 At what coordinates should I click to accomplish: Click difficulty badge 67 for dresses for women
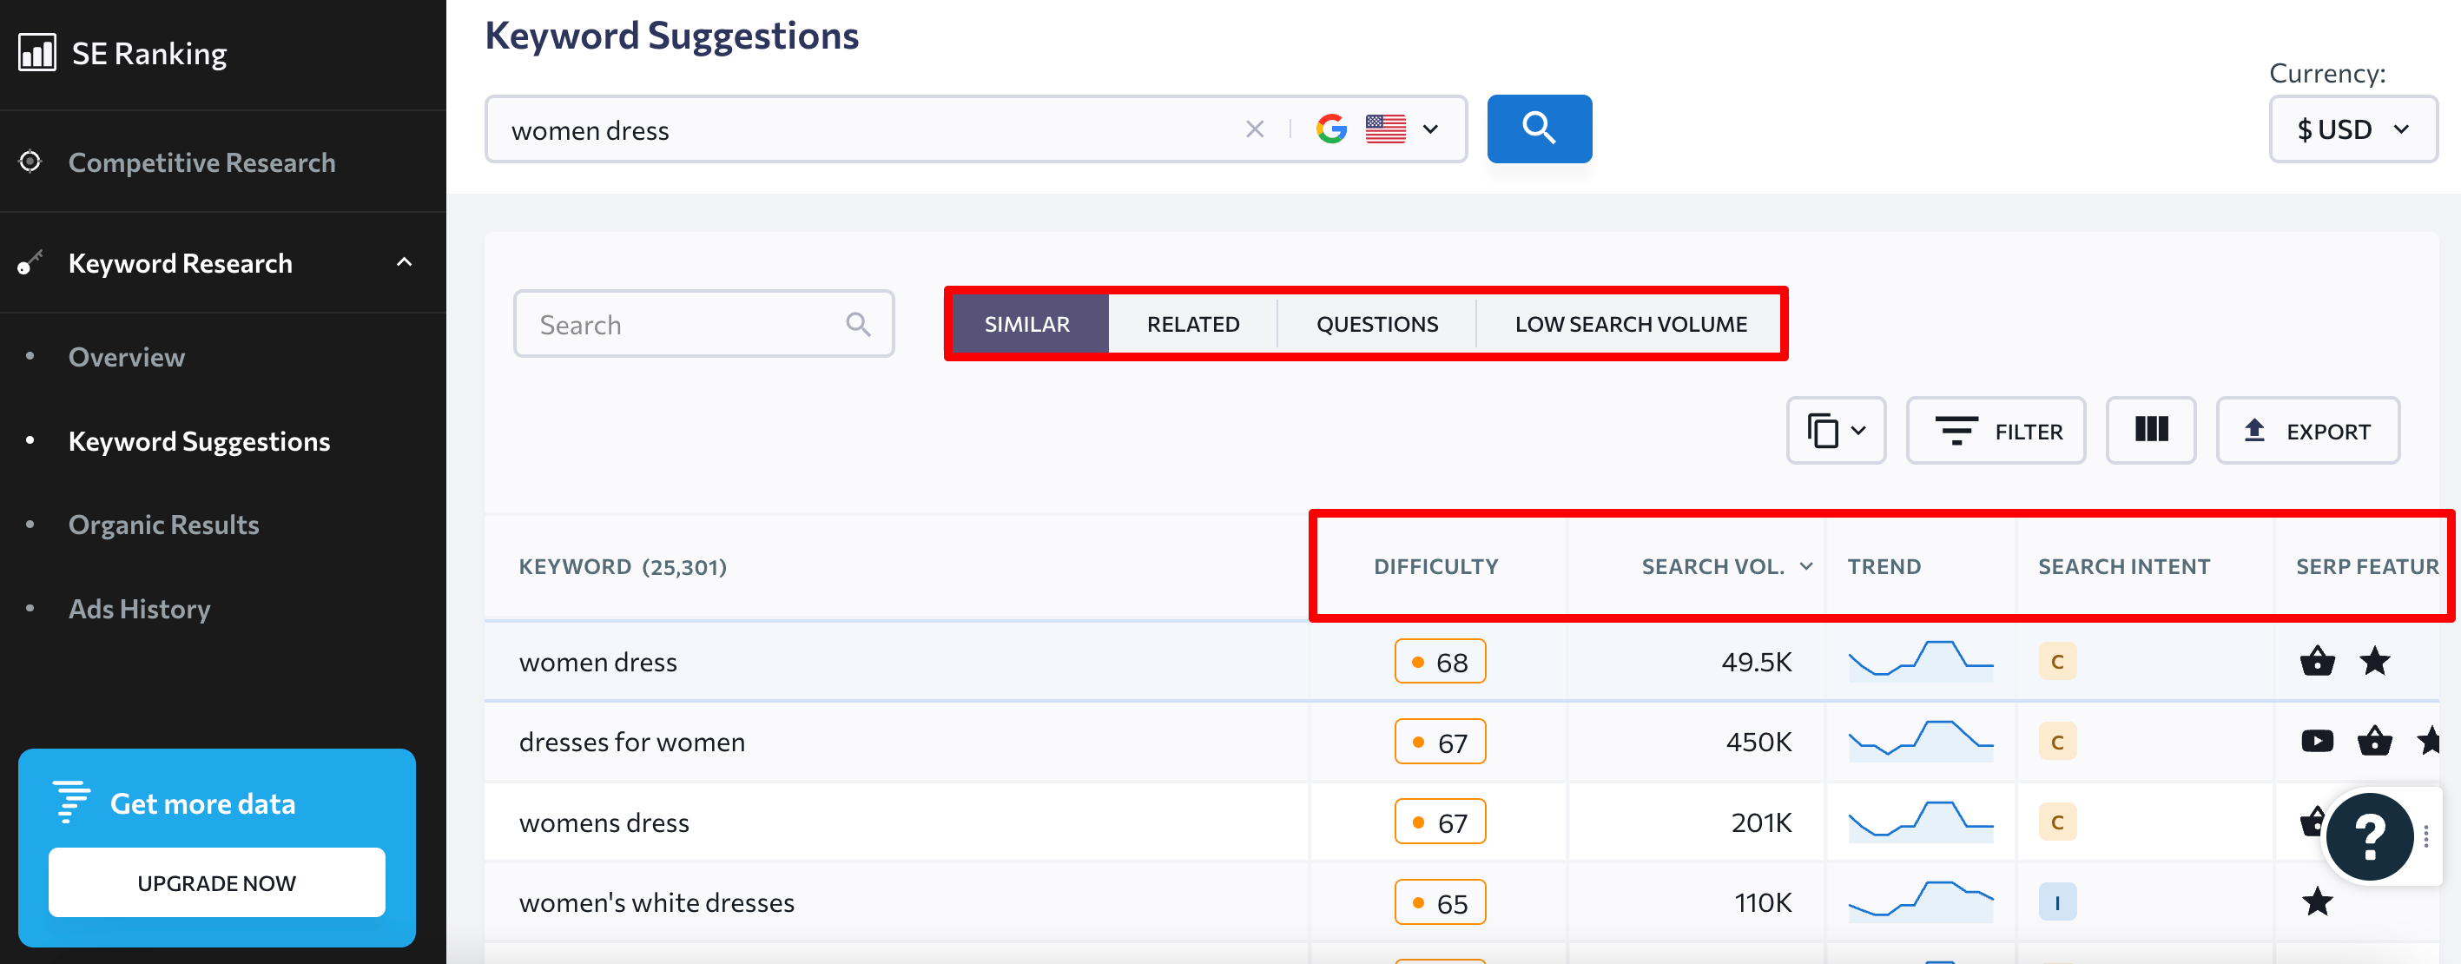(x=1439, y=742)
